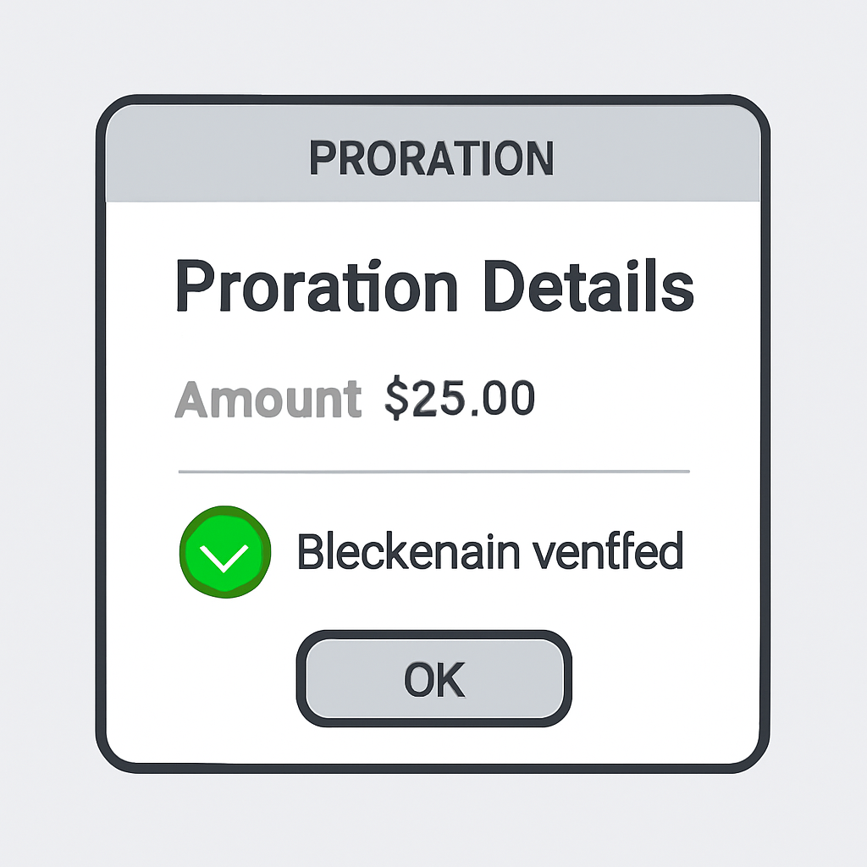
Task: Click the word Bleckenain beside the checkmark
Action: 407,554
